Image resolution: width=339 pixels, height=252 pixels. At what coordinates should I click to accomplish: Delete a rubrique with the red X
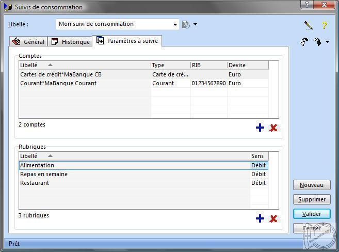pyautogui.click(x=273, y=218)
